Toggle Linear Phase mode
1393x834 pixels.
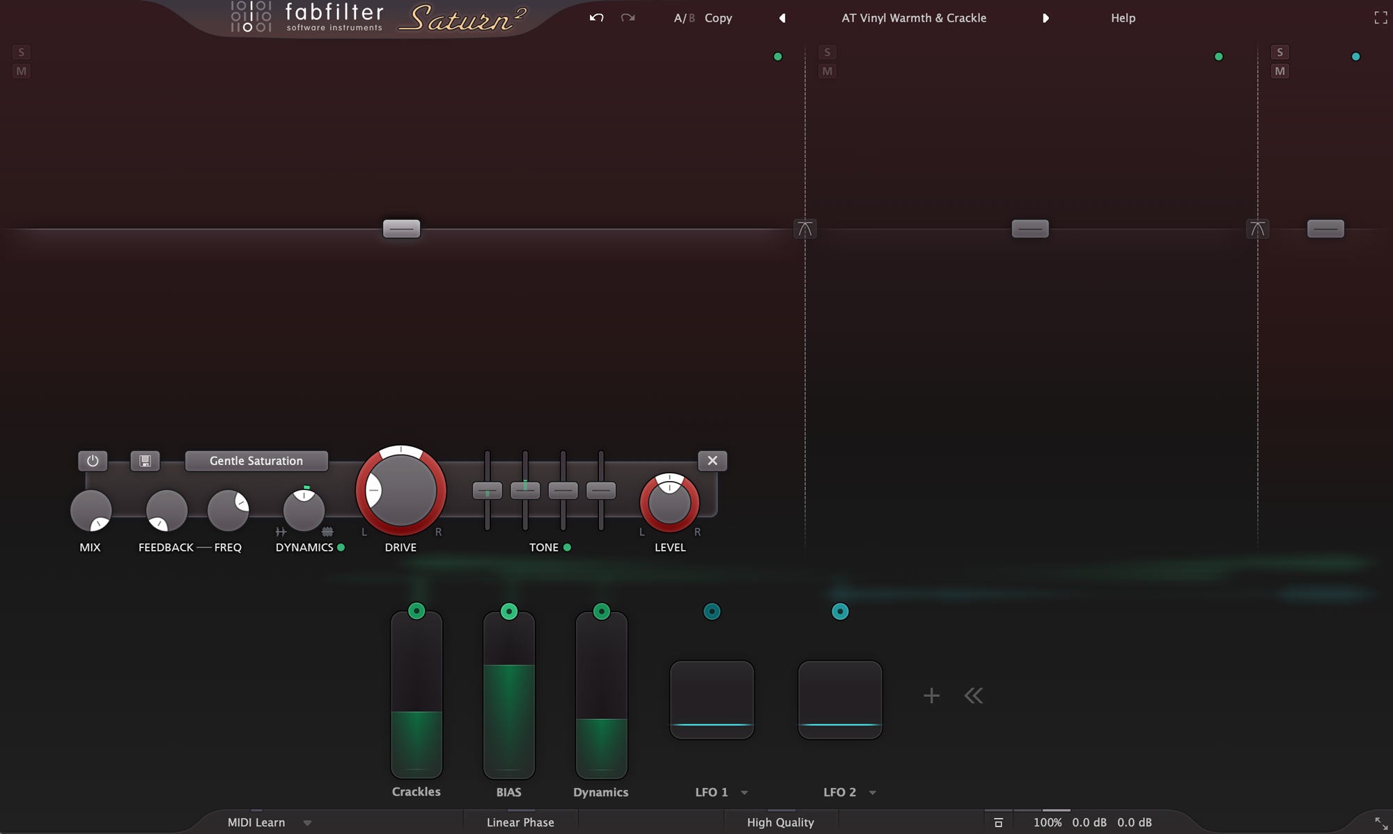click(520, 822)
